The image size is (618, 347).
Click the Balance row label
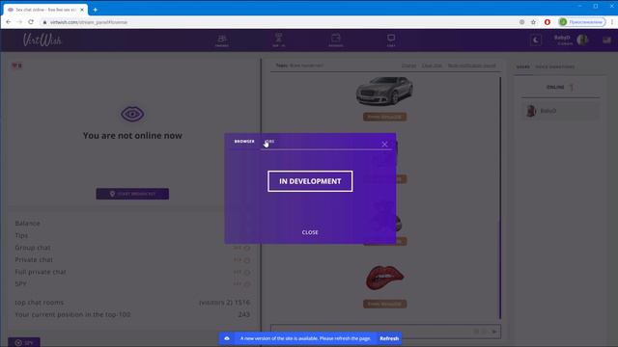tap(28, 224)
